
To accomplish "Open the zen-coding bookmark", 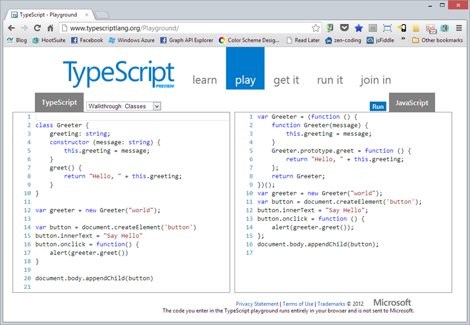I will click(x=343, y=40).
